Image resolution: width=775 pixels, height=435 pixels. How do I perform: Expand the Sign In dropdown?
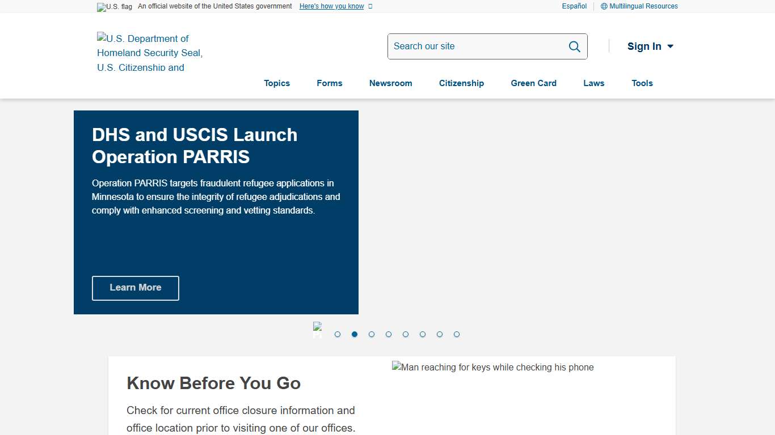coord(650,46)
